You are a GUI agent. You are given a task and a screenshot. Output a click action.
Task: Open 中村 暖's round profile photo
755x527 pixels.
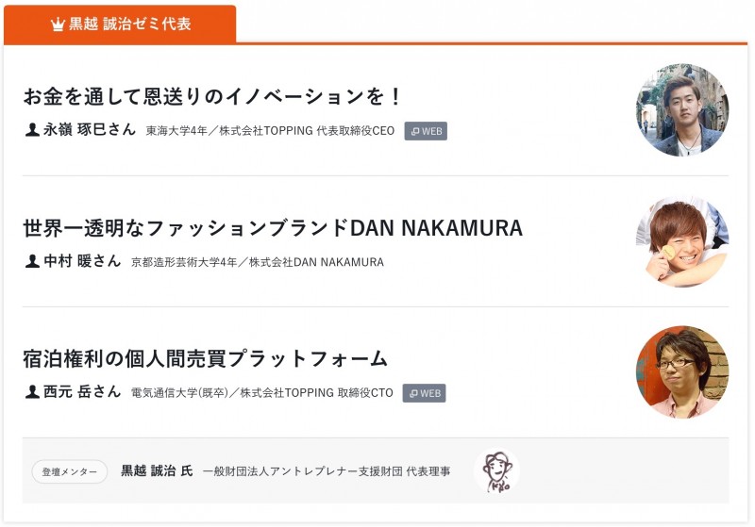(681, 241)
